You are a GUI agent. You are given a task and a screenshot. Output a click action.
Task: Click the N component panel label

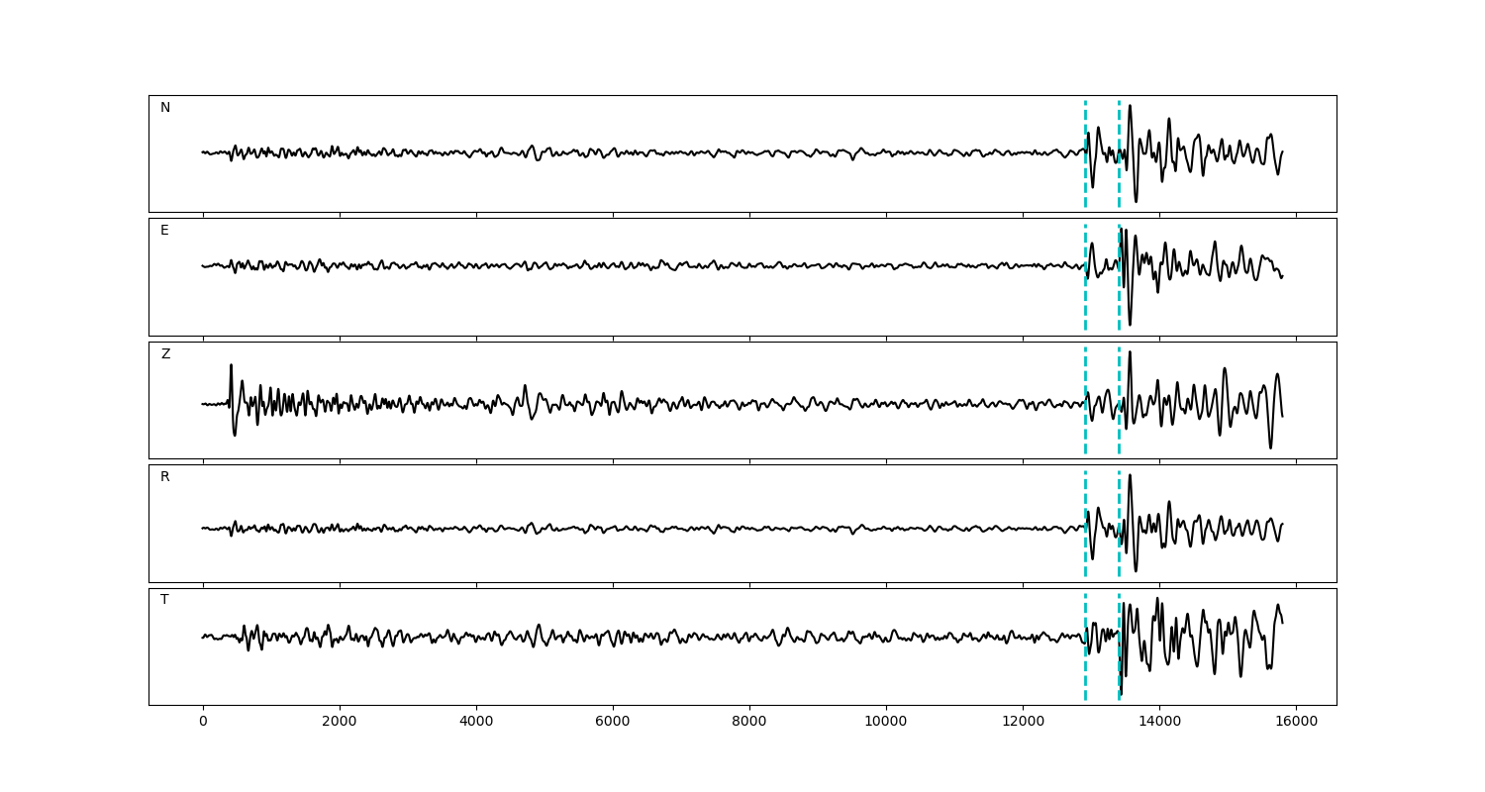click(165, 108)
